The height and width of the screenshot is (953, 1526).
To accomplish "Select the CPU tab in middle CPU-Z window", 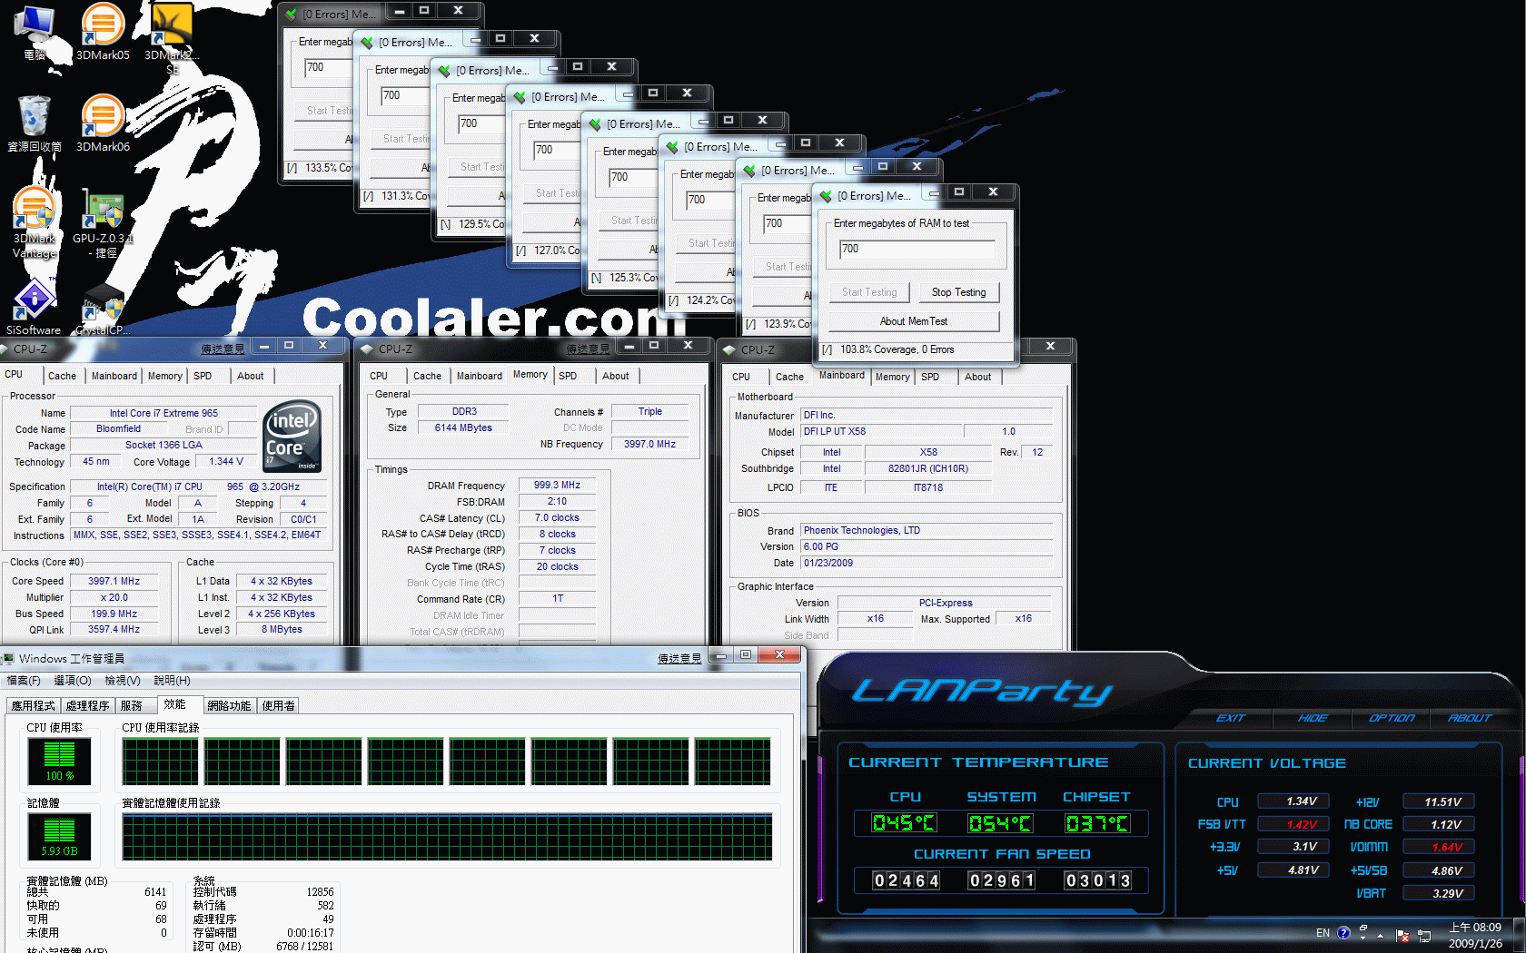I will pos(379,376).
